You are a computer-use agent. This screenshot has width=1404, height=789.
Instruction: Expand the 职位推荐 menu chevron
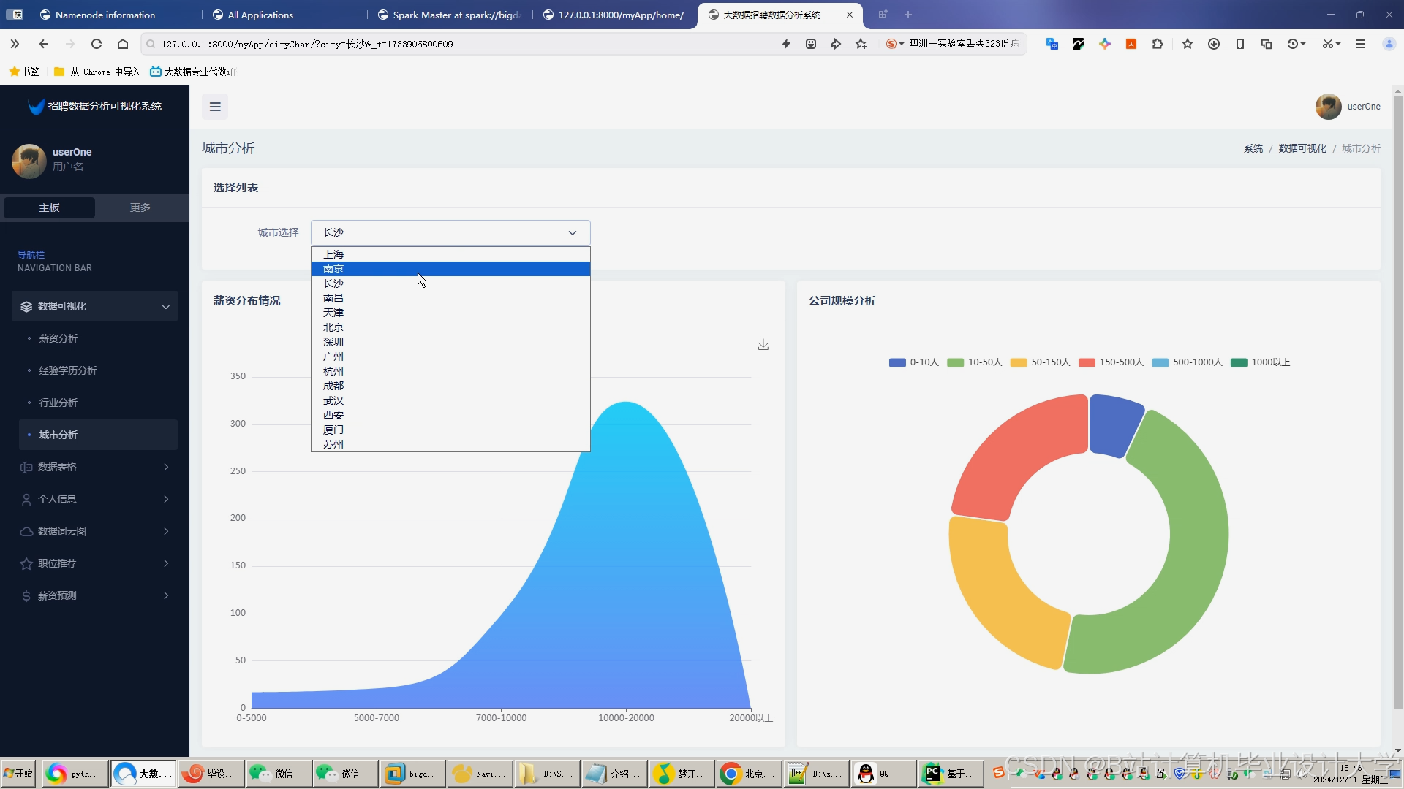click(167, 563)
